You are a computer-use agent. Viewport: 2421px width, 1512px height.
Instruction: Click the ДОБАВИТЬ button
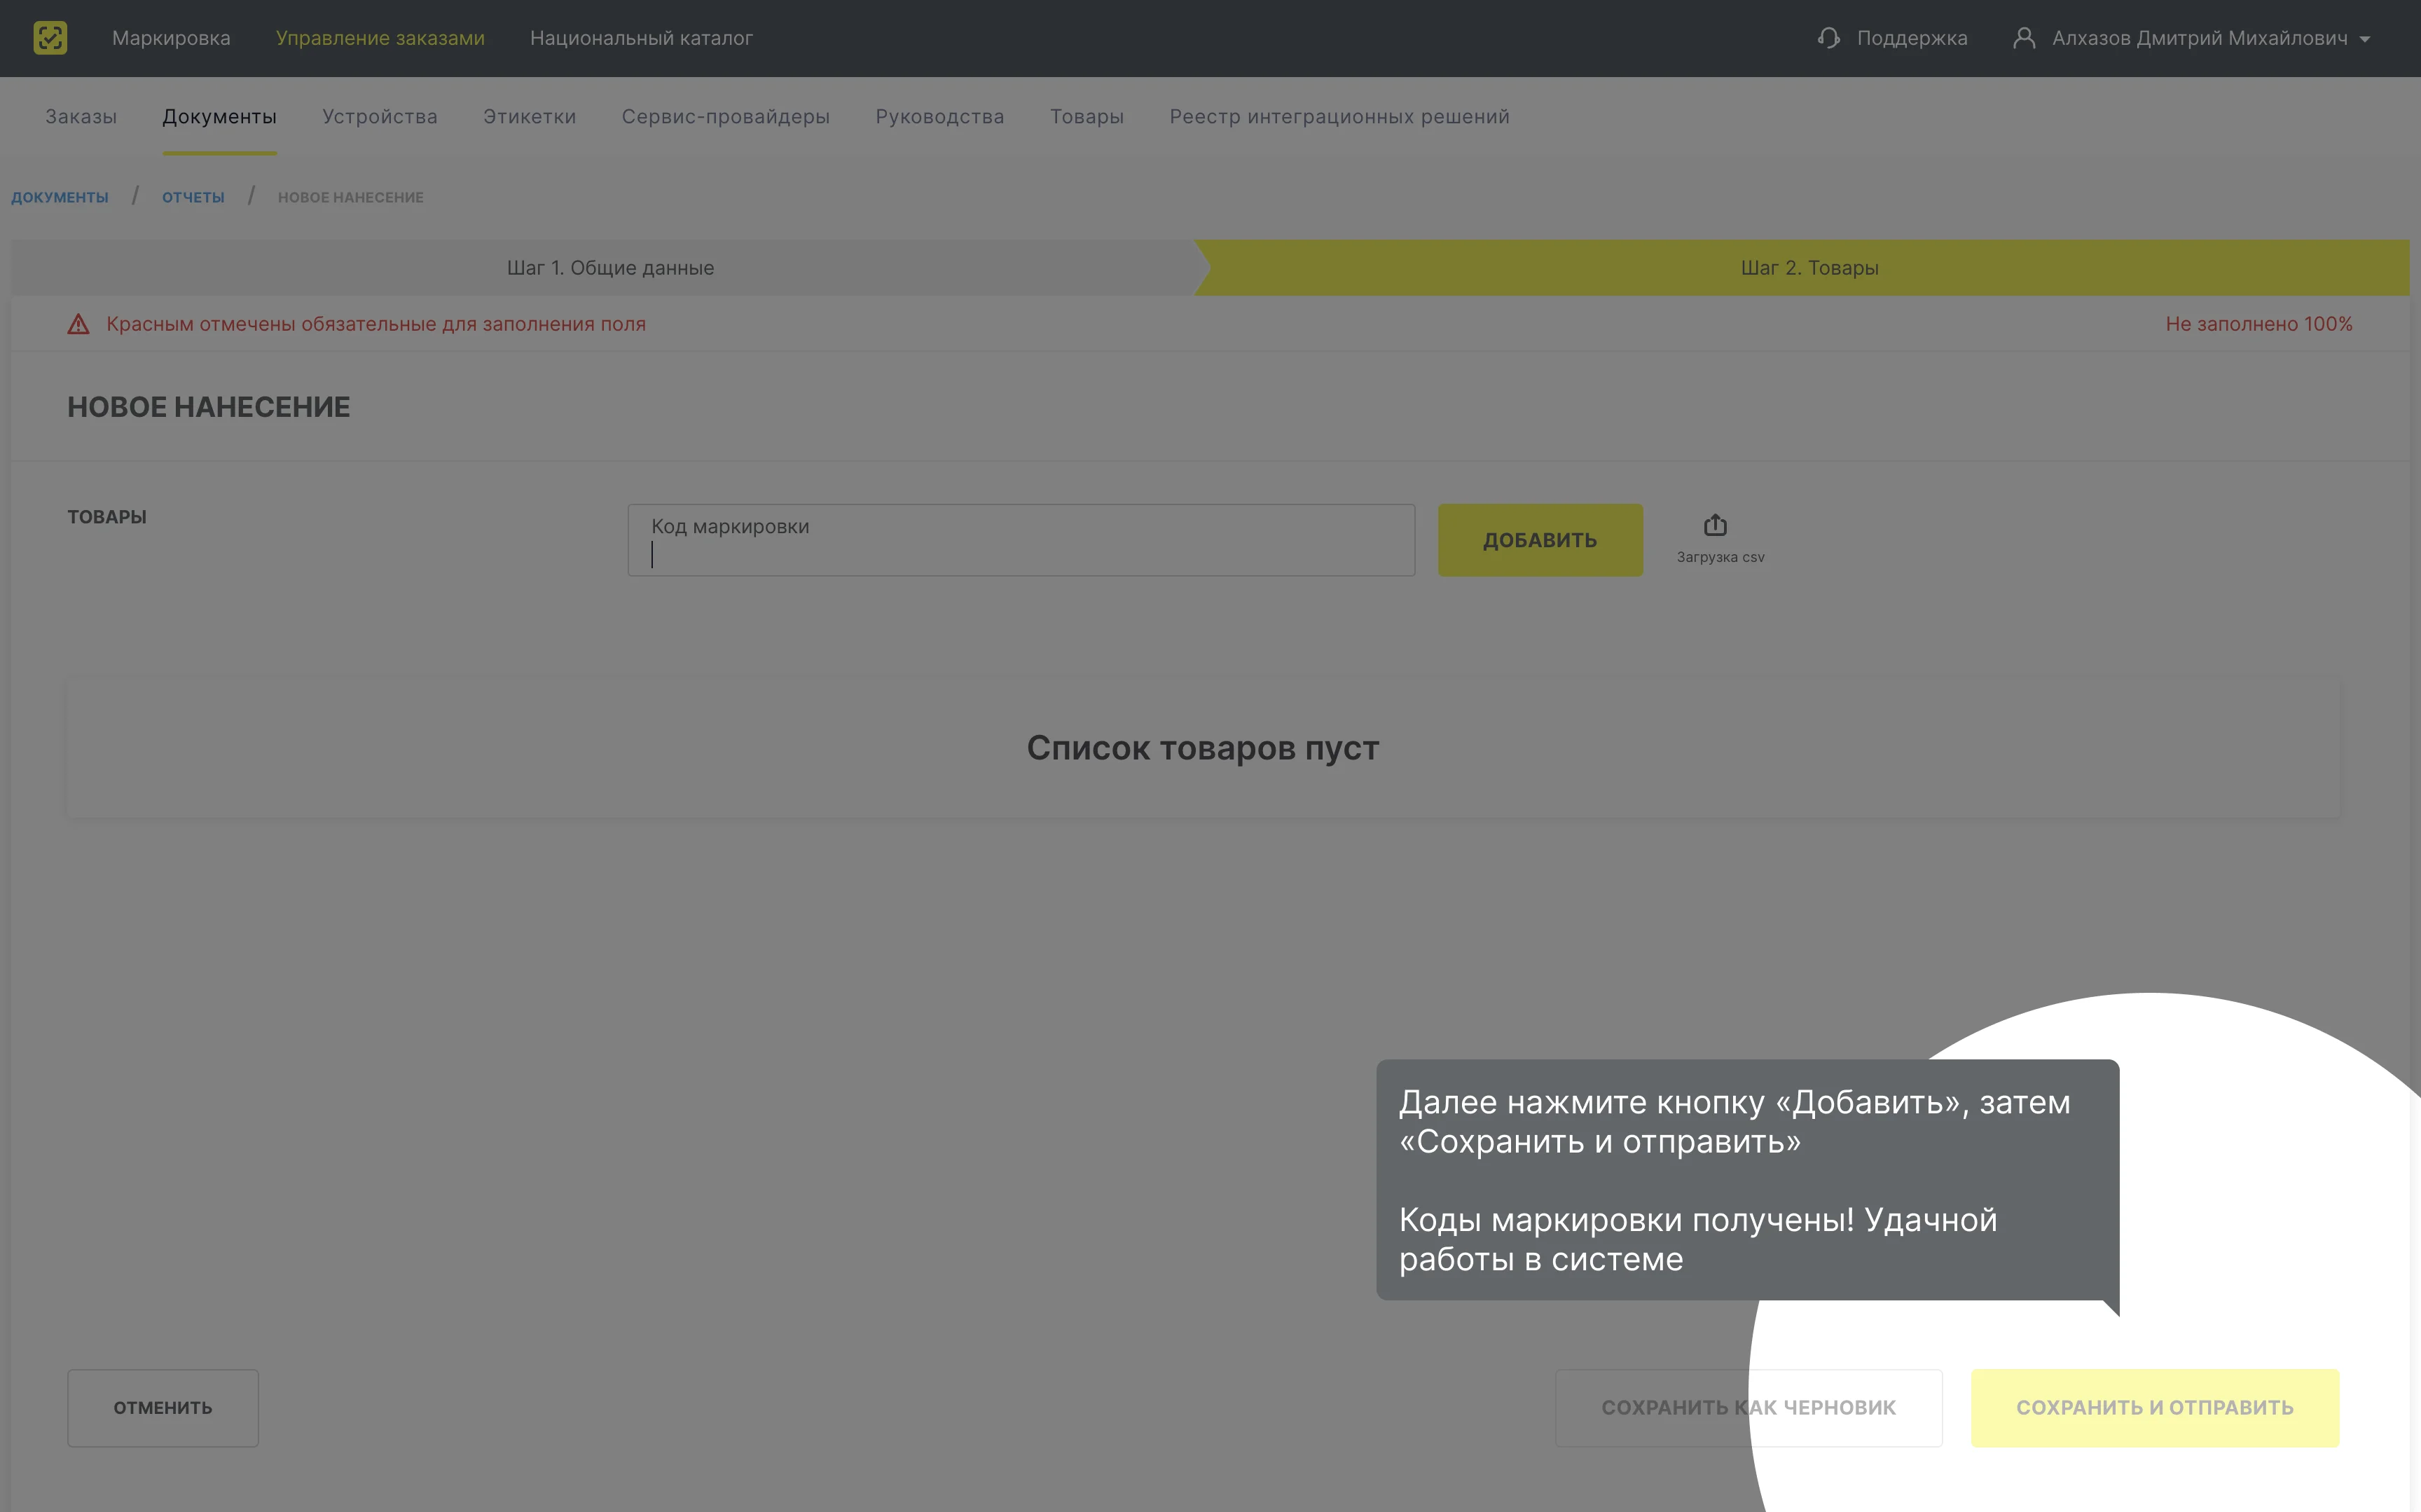(1539, 540)
